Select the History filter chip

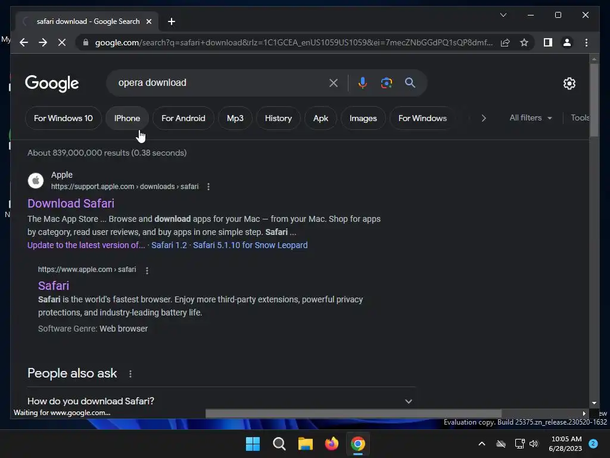click(278, 118)
